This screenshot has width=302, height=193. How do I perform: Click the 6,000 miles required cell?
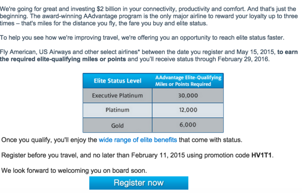188,125
